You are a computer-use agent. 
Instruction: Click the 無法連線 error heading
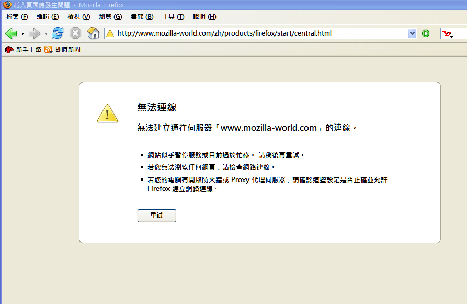tap(157, 107)
